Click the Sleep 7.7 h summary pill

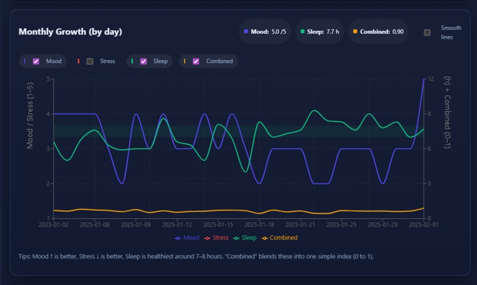[x=320, y=31]
